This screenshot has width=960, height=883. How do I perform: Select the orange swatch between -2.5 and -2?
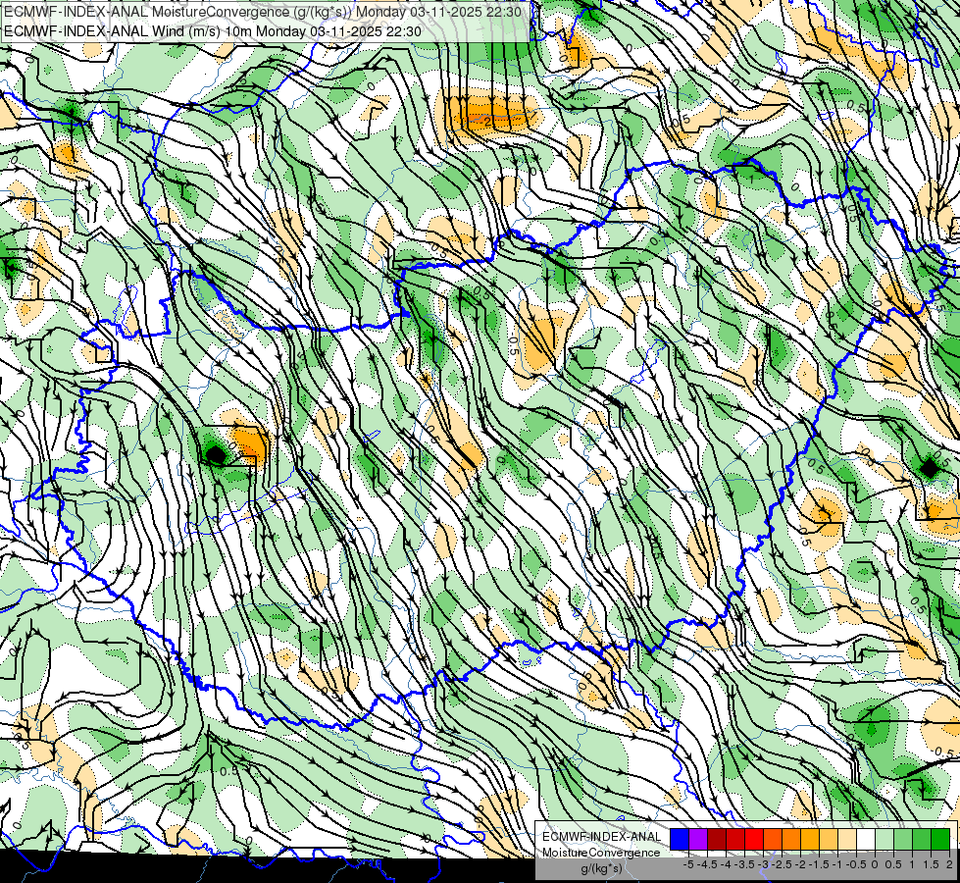[791, 840]
